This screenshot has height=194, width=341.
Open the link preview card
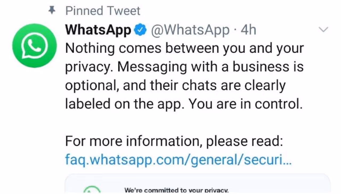(x=197, y=184)
